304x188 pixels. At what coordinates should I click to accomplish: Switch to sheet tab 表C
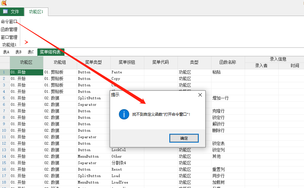(31, 52)
